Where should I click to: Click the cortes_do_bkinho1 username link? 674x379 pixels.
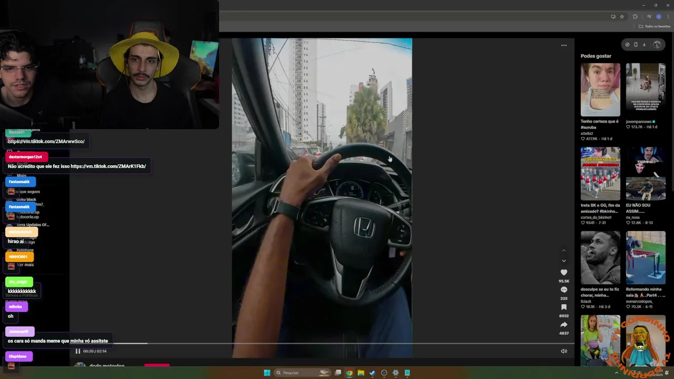pos(596,217)
